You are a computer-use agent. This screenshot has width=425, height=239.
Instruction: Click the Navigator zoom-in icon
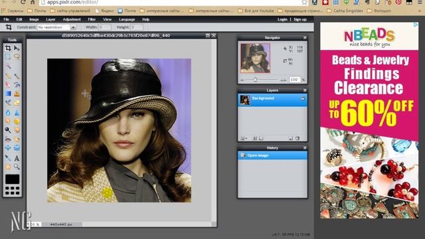point(284,80)
